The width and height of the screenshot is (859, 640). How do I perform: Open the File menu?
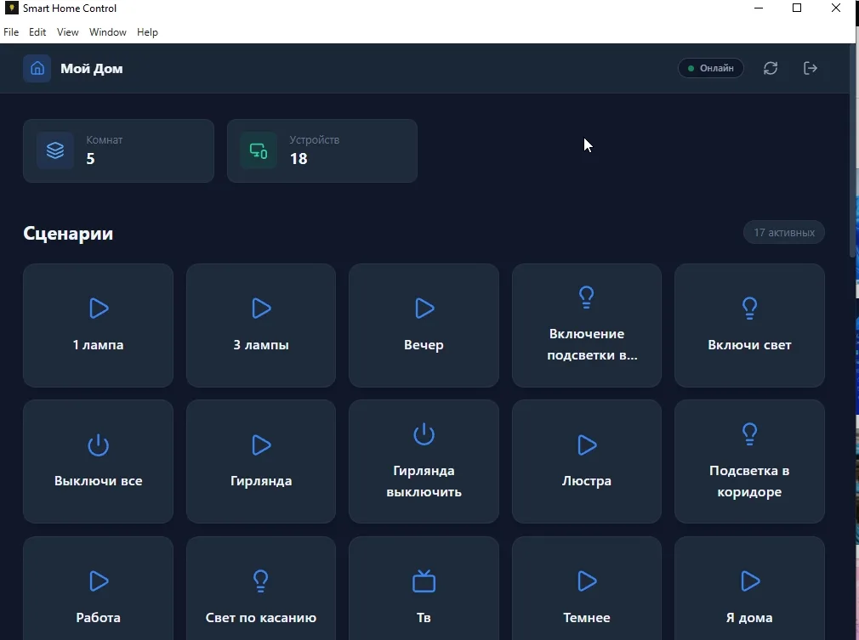[x=11, y=32]
